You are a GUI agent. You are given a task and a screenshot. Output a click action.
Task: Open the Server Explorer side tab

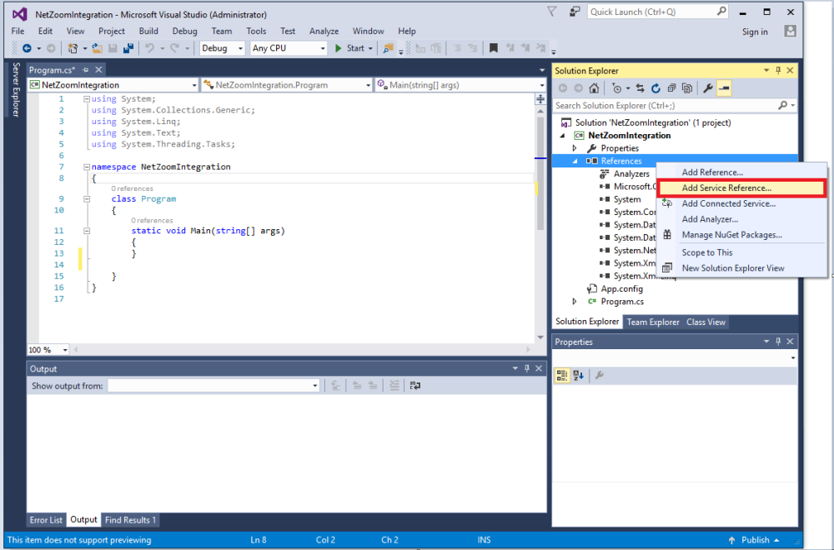pyautogui.click(x=16, y=89)
